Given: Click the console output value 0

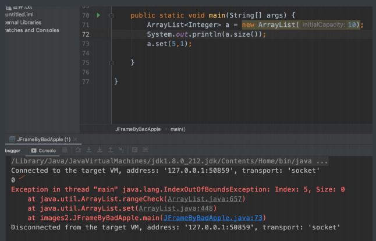Looking at the screenshot, I should (13, 180).
